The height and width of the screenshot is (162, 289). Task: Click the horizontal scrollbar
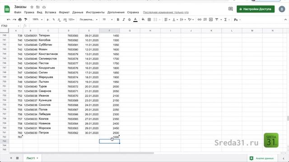tap(82, 153)
